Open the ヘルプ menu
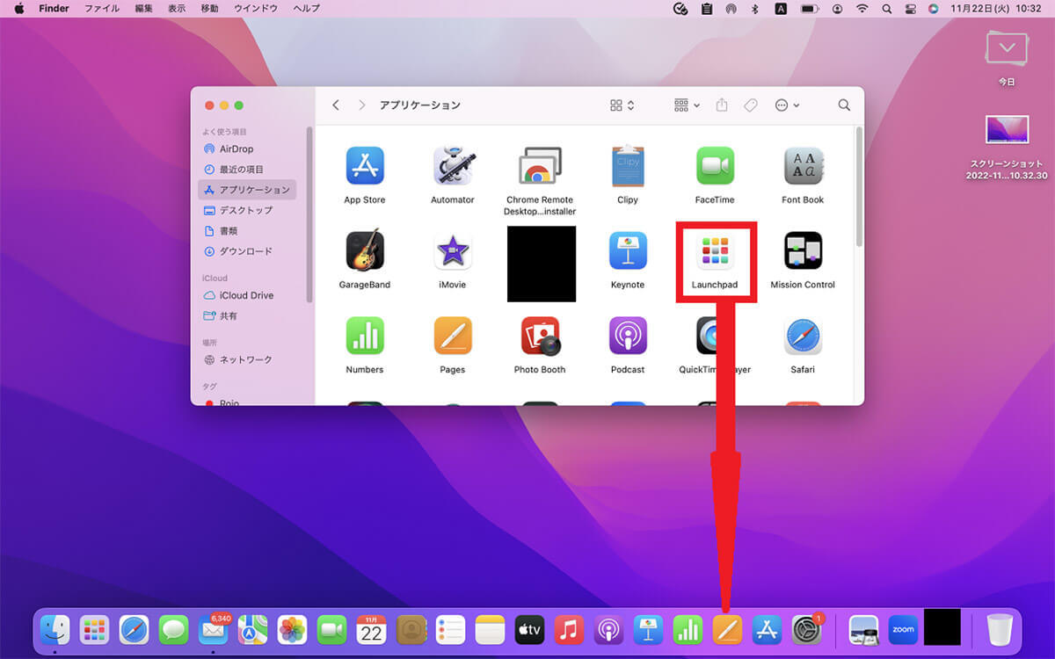 pyautogui.click(x=306, y=8)
